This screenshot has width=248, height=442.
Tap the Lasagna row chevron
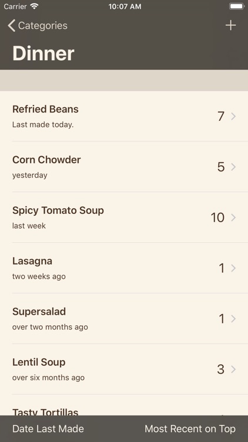coord(233,268)
